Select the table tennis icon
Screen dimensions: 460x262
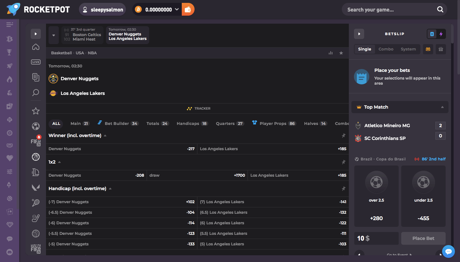tap(36, 203)
